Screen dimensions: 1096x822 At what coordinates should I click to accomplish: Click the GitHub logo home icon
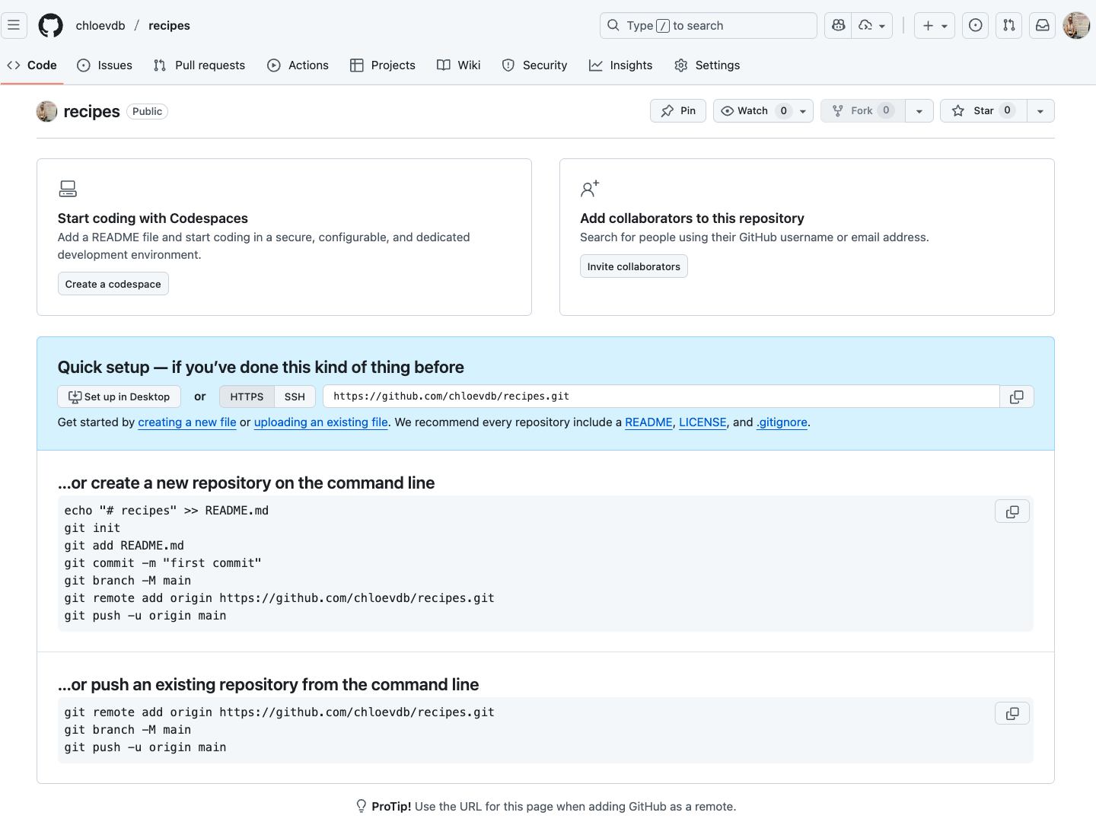pos(51,25)
